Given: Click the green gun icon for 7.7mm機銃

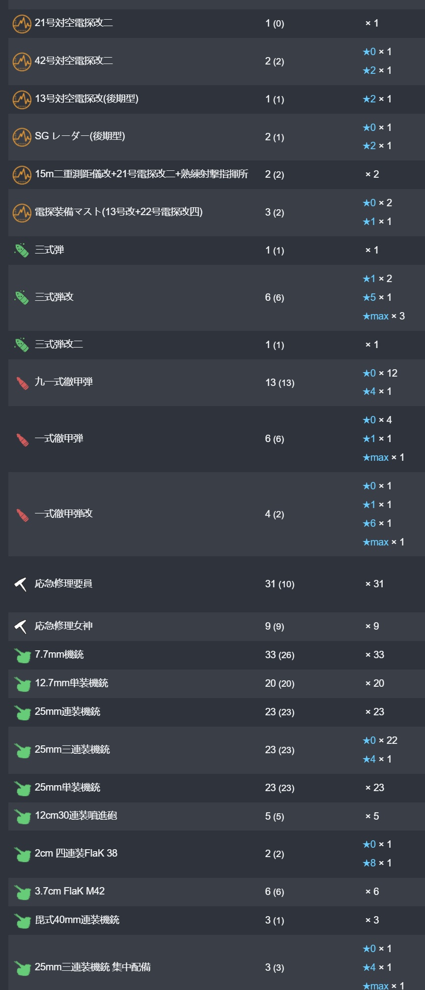Looking at the screenshot, I should pos(22,655).
